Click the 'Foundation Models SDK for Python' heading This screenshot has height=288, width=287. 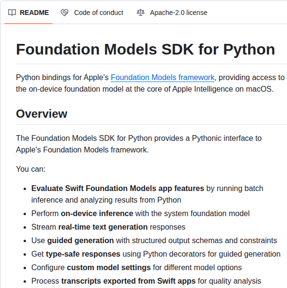[145, 49]
